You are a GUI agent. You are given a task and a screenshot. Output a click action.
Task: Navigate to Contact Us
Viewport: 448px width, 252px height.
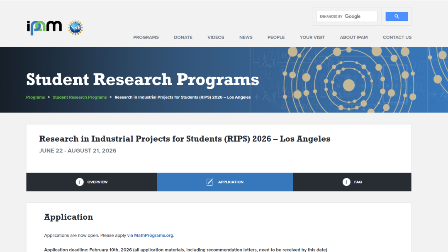pos(397,37)
